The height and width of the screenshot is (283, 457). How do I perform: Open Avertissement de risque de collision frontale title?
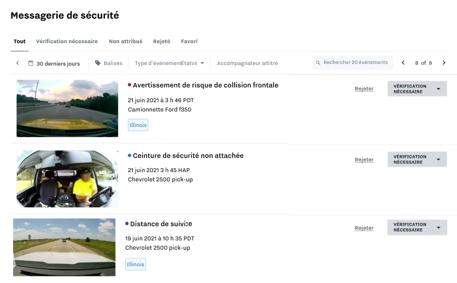(206, 85)
